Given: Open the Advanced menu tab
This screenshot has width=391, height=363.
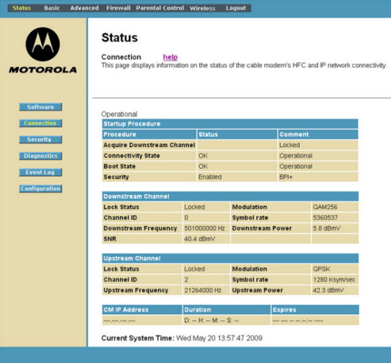Looking at the screenshot, I should point(85,8).
